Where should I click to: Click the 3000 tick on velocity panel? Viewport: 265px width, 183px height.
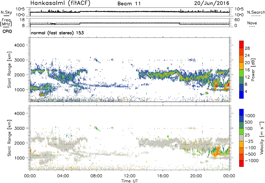20,128
